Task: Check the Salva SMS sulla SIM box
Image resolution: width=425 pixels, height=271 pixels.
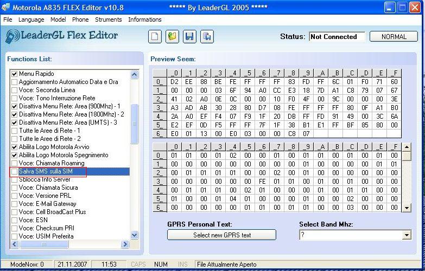Action: pyautogui.click(x=14, y=171)
